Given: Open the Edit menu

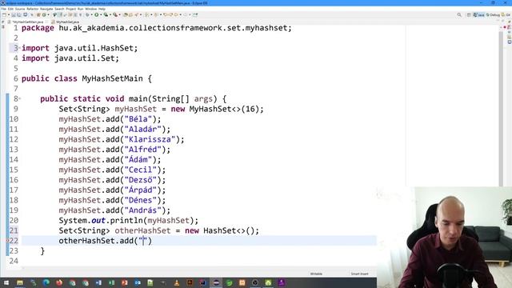Looking at the screenshot, I should (10, 9).
